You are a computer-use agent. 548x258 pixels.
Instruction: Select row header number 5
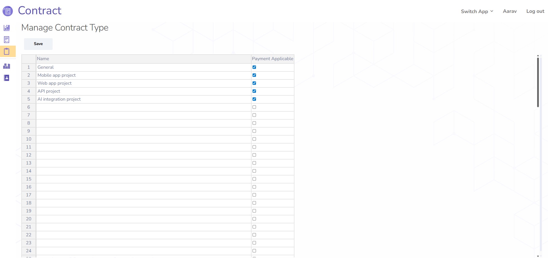pyautogui.click(x=29, y=99)
